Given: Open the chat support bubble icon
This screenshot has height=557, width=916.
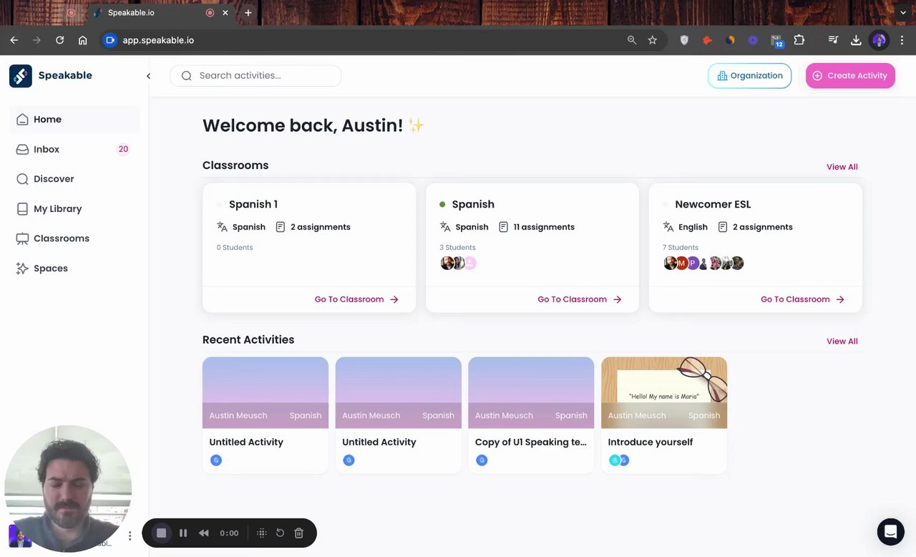Looking at the screenshot, I should [x=890, y=532].
